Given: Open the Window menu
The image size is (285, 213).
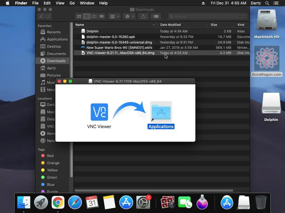Looking at the screenshot, I should (x=87, y=3).
